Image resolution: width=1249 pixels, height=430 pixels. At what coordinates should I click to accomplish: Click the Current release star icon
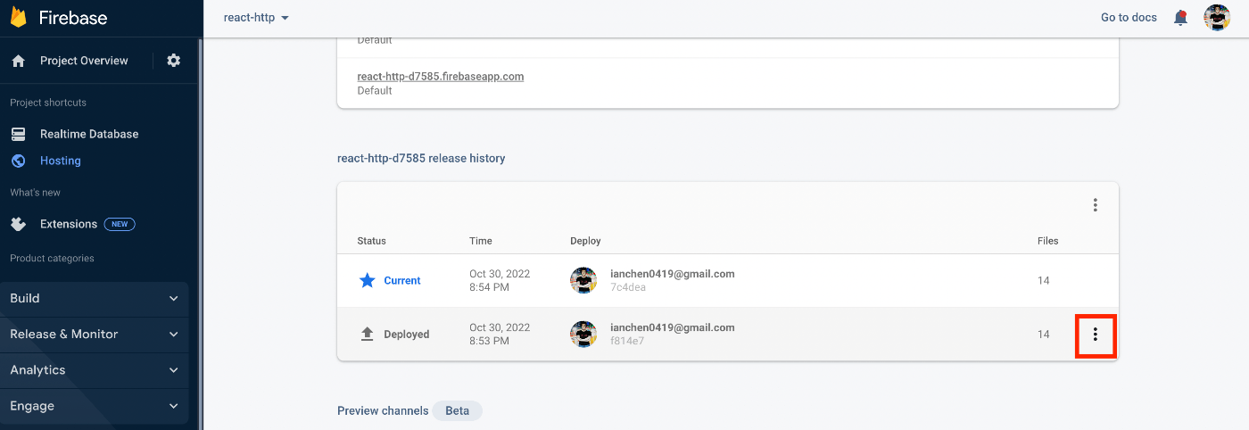tap(367, 280)
